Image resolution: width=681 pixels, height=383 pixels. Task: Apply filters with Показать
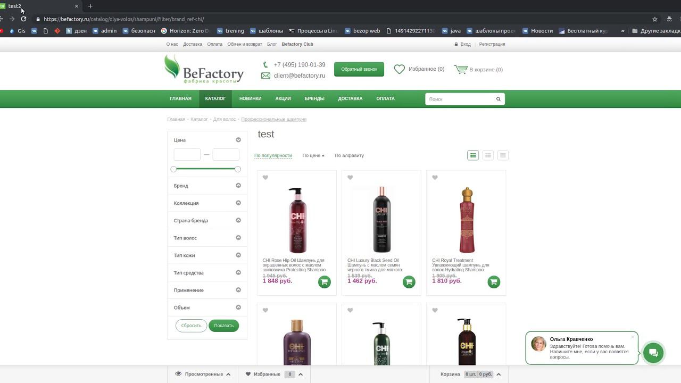[224, 326]
